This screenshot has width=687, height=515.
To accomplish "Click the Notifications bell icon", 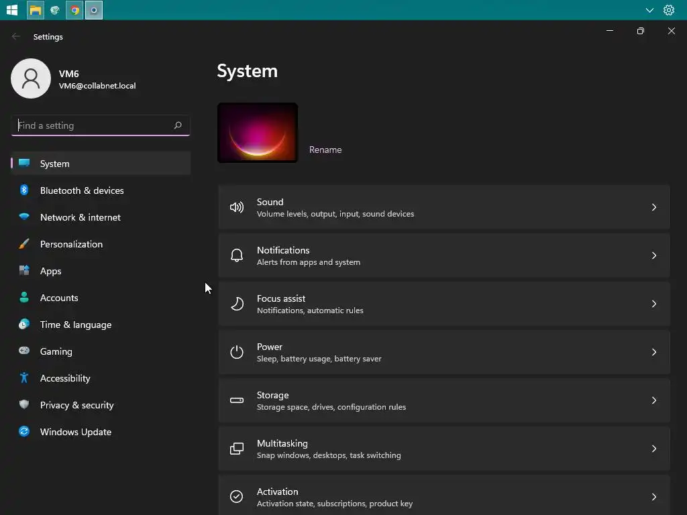I will point(237,255).
